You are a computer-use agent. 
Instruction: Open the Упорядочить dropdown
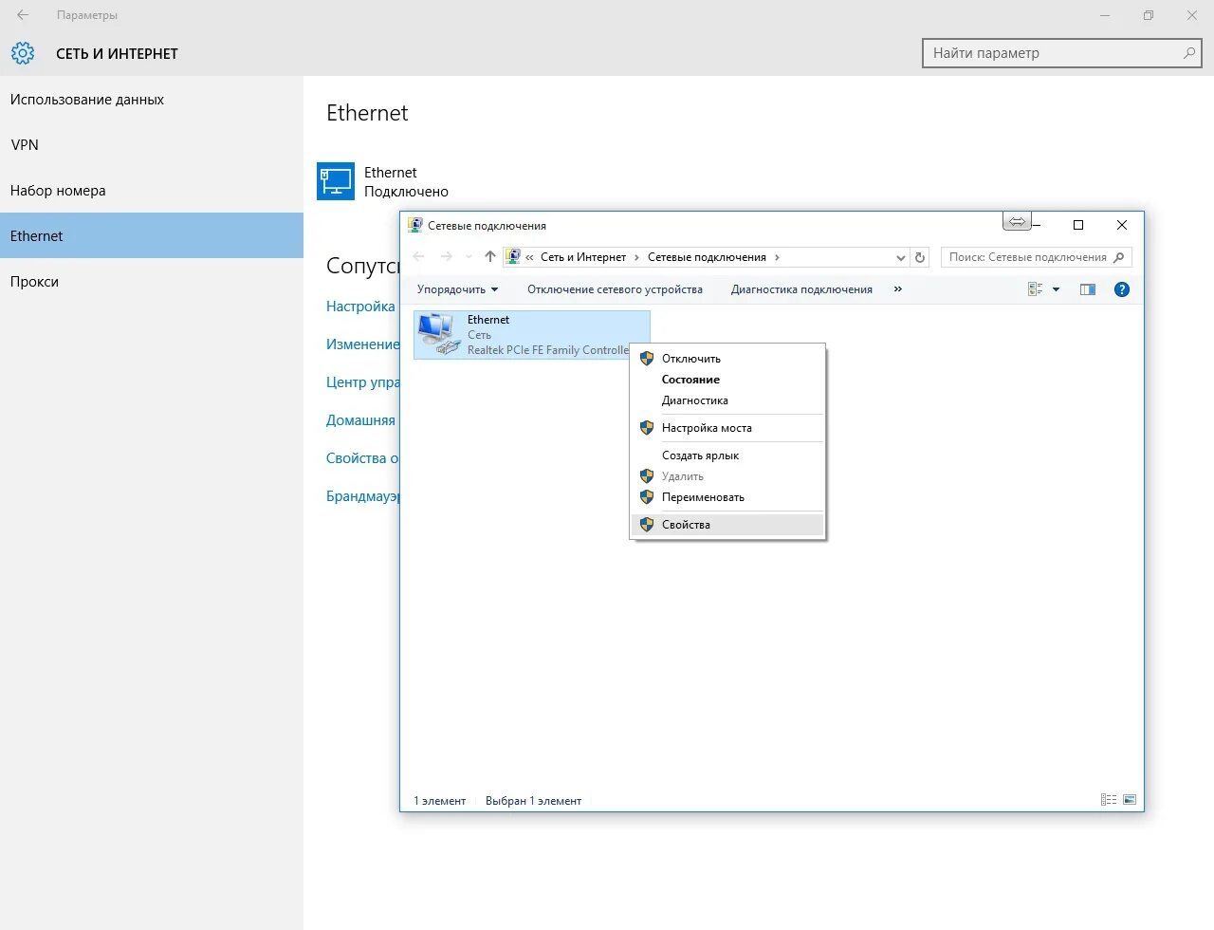click(457, 289)
